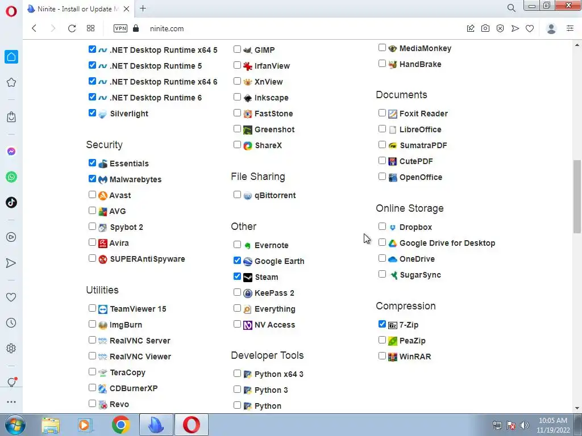Open Windows Media Player on taskbar

point(85,425)
